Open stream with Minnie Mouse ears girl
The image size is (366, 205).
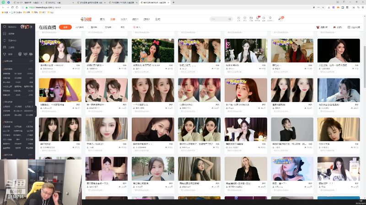click(153, 51)
